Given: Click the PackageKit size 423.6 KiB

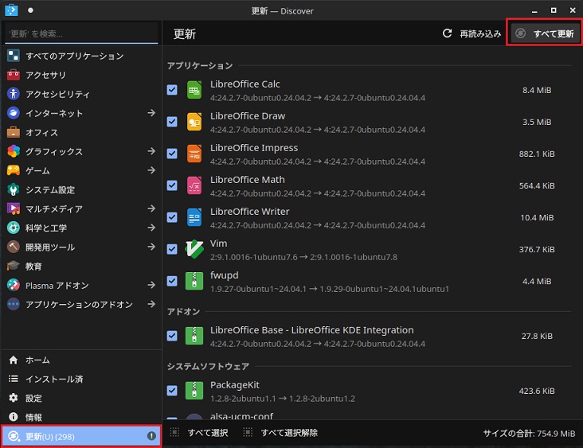Looking at the screenshot, I should [537, 391].
